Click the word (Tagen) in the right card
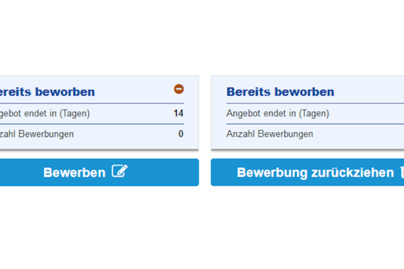Viewport: 404px width, 269px height. pyautogui.click(x=314, y=114)
